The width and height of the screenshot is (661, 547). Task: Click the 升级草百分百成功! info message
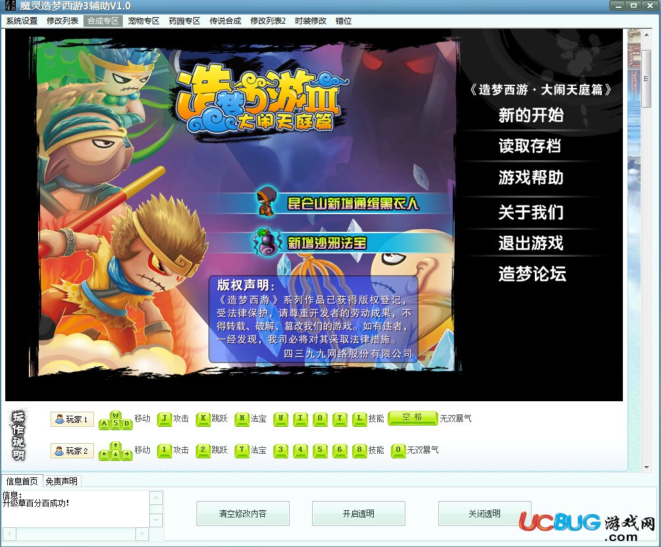coord(36,503)
